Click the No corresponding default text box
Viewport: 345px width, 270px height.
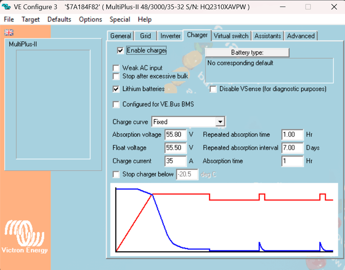269,71
